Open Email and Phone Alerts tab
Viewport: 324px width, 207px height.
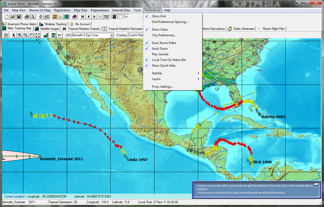coord(19,24)
